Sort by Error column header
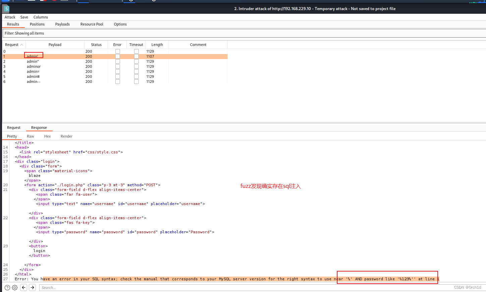Image resolution: width=486 pixels, height=292 pixels. click(117, 45)
